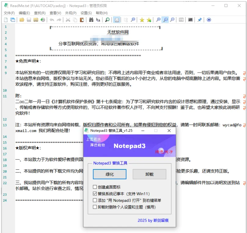Click the New window toolbar icon

[13, 20]
